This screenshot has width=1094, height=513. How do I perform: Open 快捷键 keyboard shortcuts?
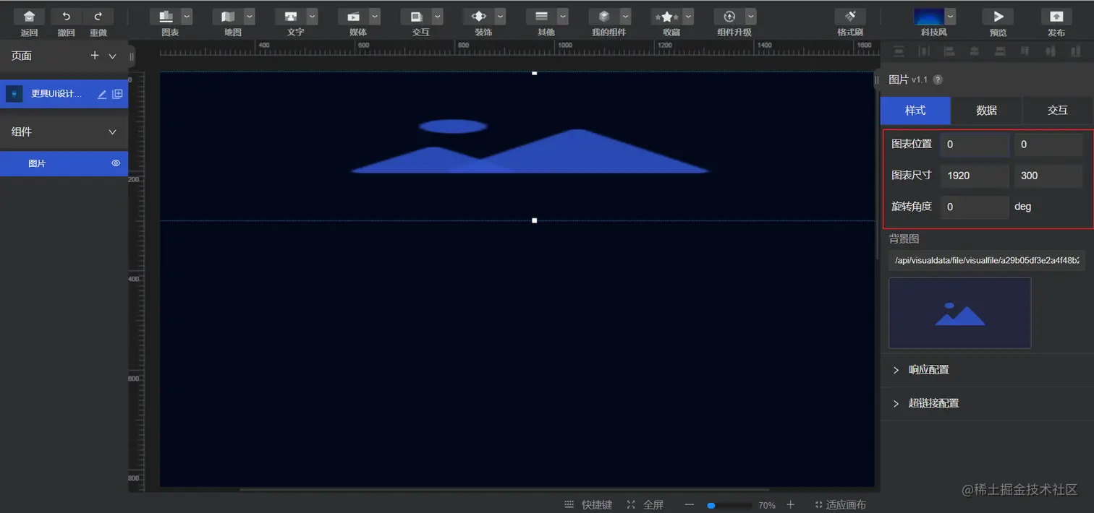(x=588, y=505)
